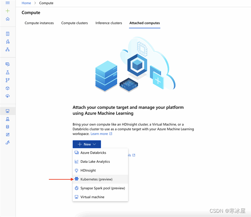The height and width of the screenshot is (217, 251).
Task: Open the Pipelines sidebar icon
Action: pyautogui.click(x=8, y=80)
